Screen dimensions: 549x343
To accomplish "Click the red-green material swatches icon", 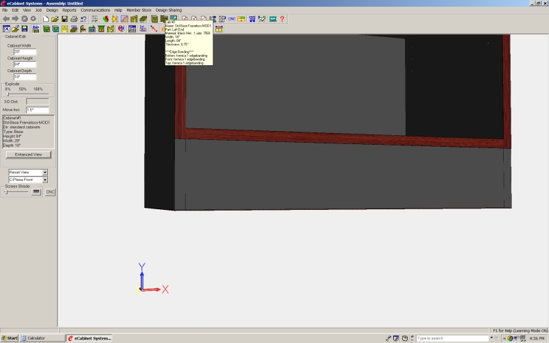I will coord(106,19).
